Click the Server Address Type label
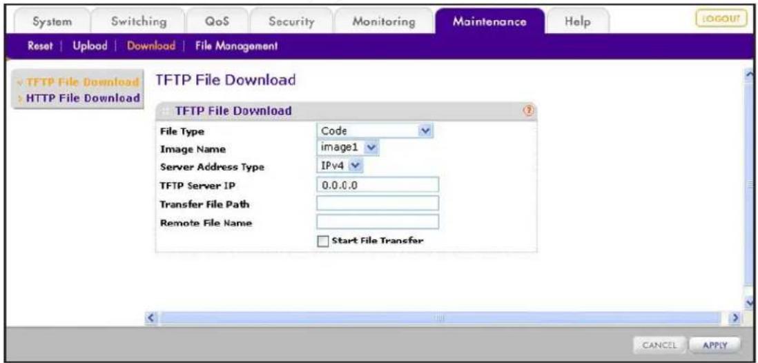This screenshot has height=363, width=758. (x=212, y=168)
